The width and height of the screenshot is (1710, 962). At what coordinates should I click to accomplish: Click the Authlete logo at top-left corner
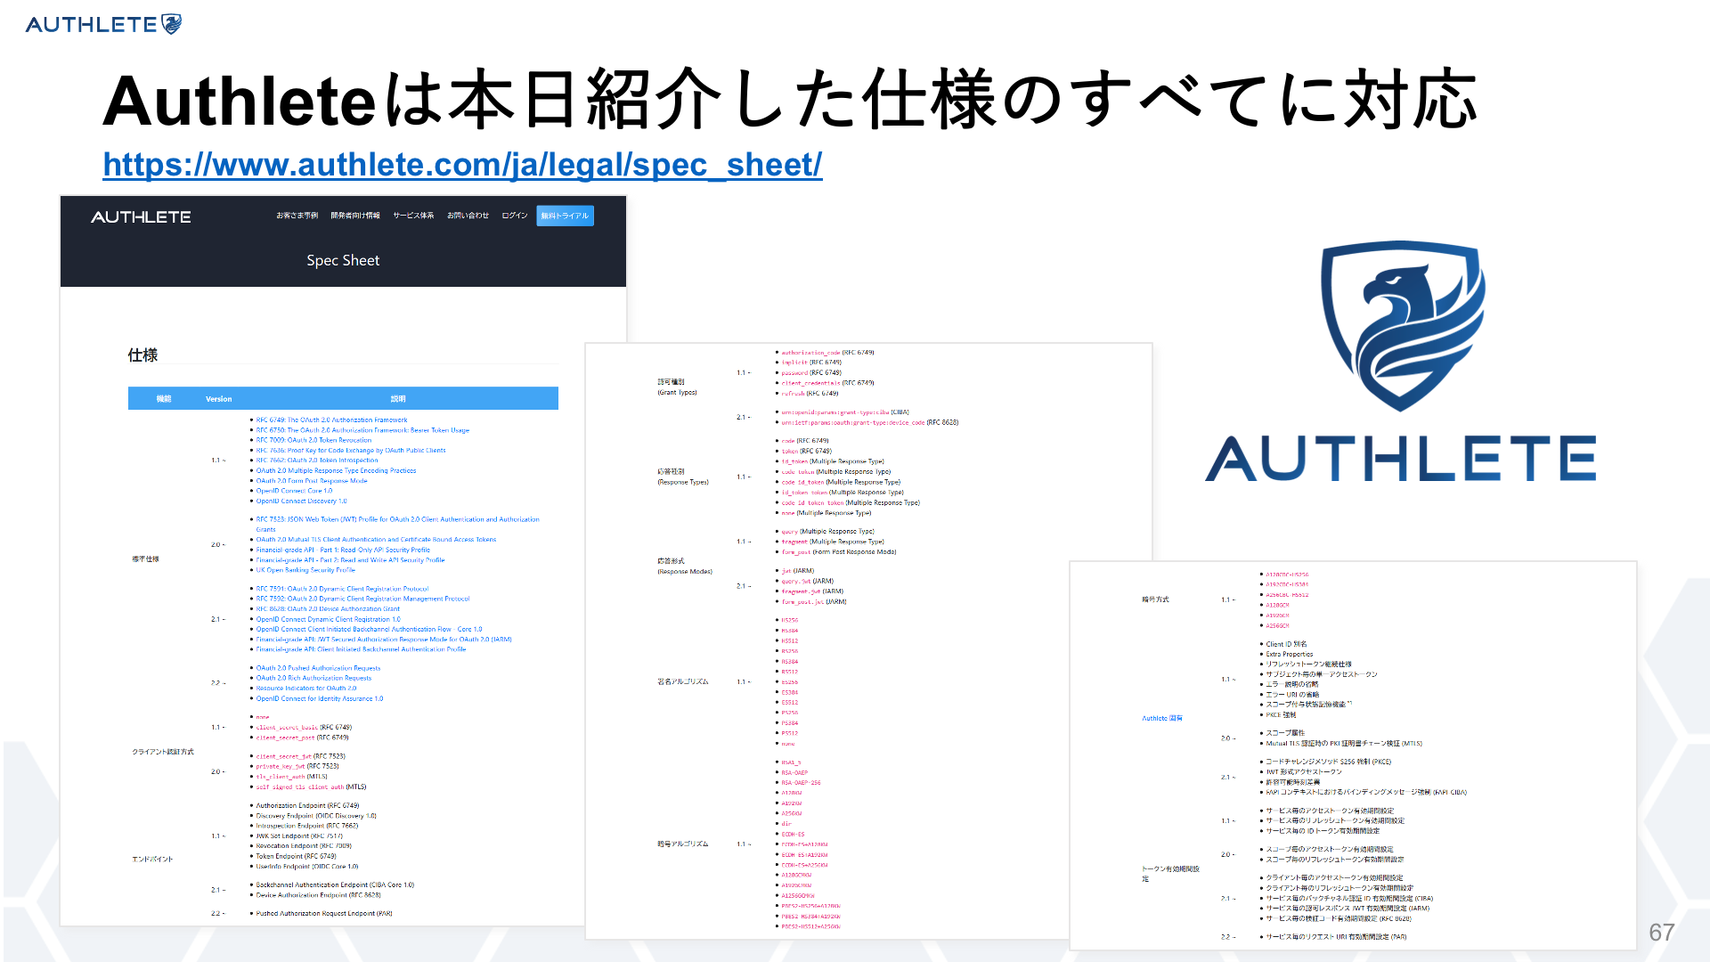click(103, 24)
